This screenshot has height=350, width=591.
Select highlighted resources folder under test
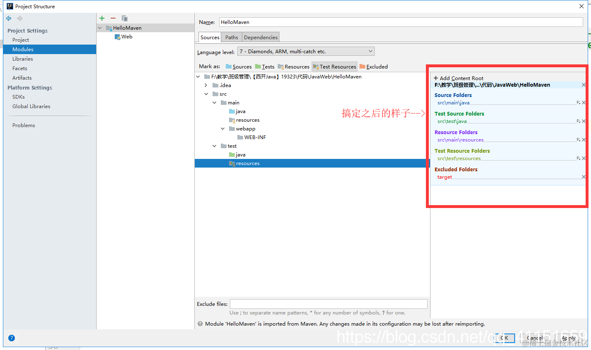point(312,163)
